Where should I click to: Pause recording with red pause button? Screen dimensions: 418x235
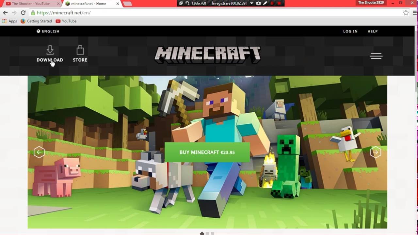(x=272, y=3)
